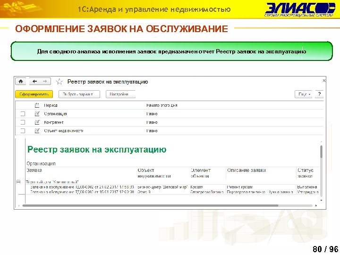Click the Статус заявки column header
Image resolution: width=340 pixels, height=255 pixels.
coord(306,173)
